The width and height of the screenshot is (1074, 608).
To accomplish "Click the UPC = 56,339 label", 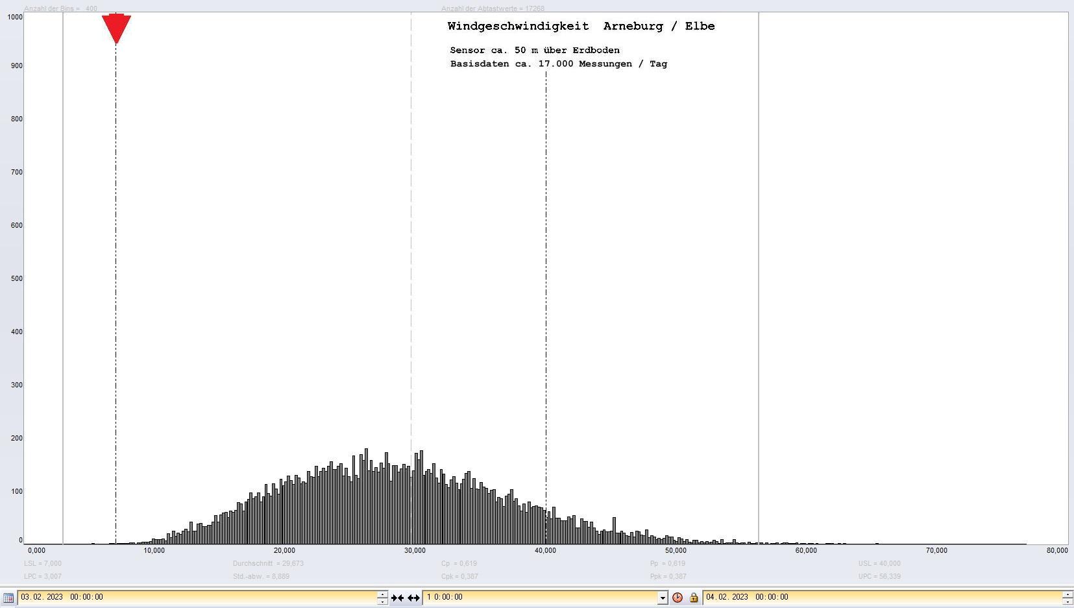I will [879, 576].
